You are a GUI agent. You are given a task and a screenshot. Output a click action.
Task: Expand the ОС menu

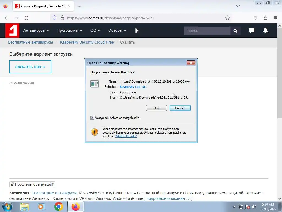pyautogui.click(x=95, y=30)
